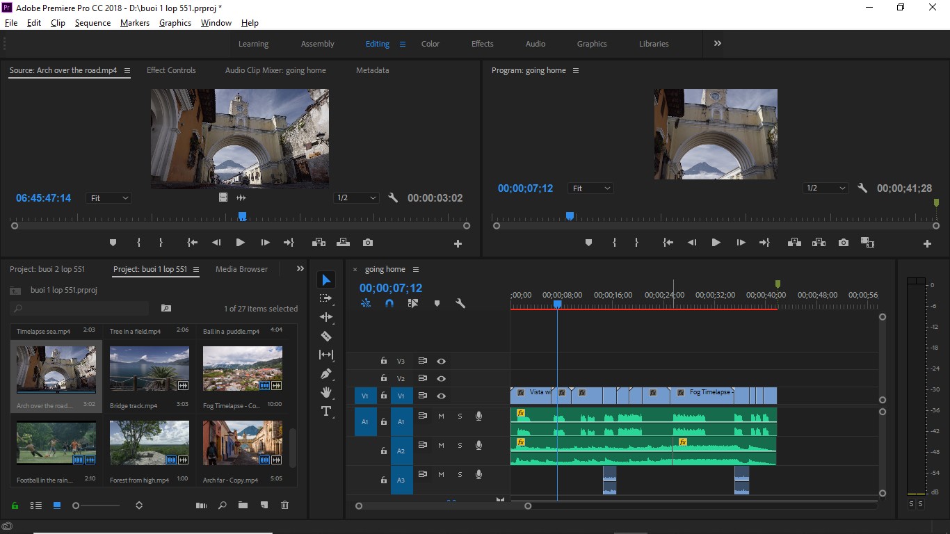Select the Type tool in the tools panel
950x534 pixels.
coord(326,412)
